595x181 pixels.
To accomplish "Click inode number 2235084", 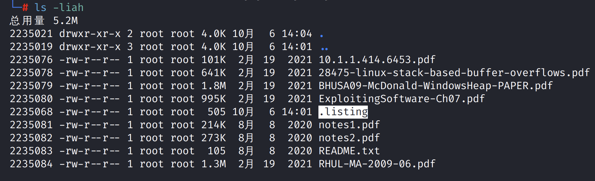I will (x=31, y=164).
